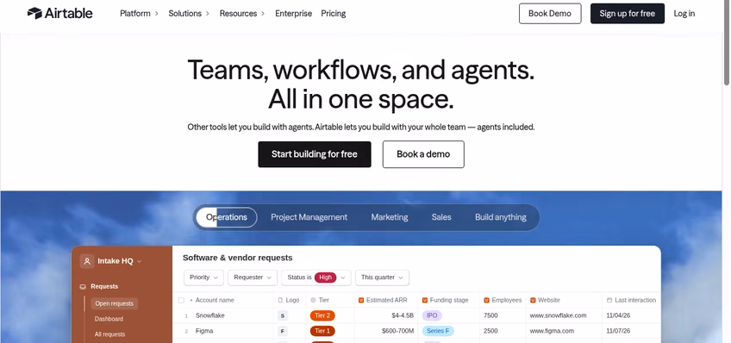Click the Requests inbox icon in sidebar

(83, 287)
